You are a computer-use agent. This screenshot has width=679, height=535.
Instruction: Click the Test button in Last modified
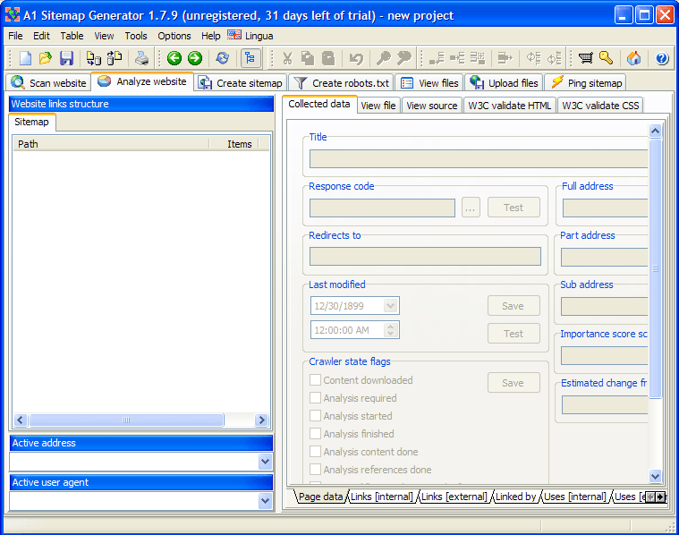pyautogui.click(x=513, y=334)
